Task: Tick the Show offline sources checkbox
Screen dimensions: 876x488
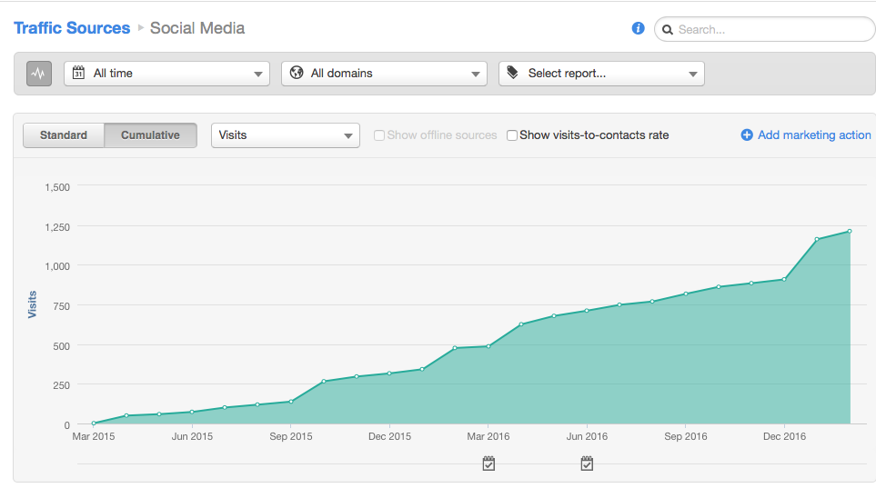Action: 379,135
